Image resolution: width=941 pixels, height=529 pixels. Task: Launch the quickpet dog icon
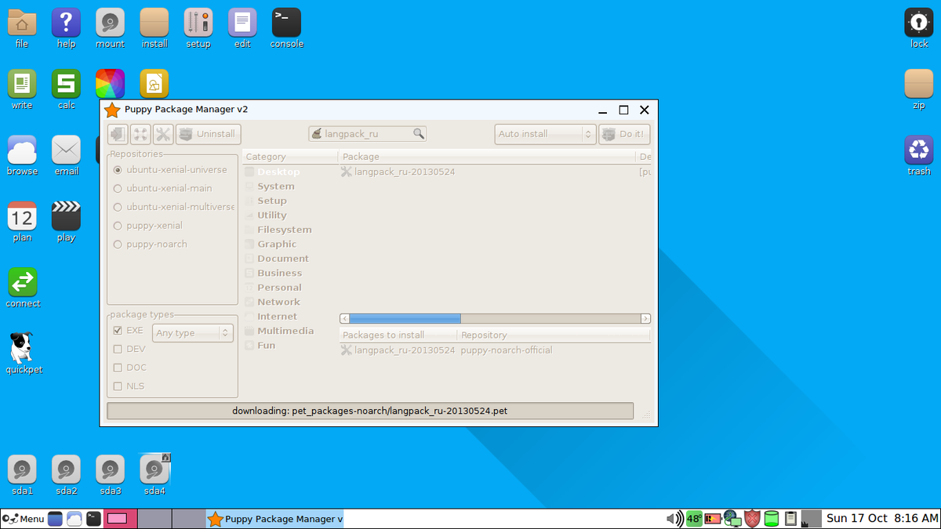[23, 353]
